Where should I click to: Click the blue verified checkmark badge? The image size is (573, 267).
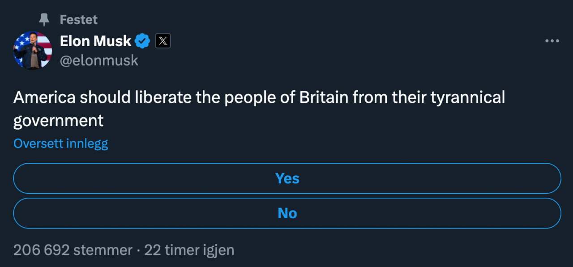pos(143,41)
